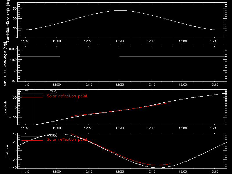Select 13:00 time label under Moon angle plot
Viewport: 232px width, 174px height.
[183, 85]
